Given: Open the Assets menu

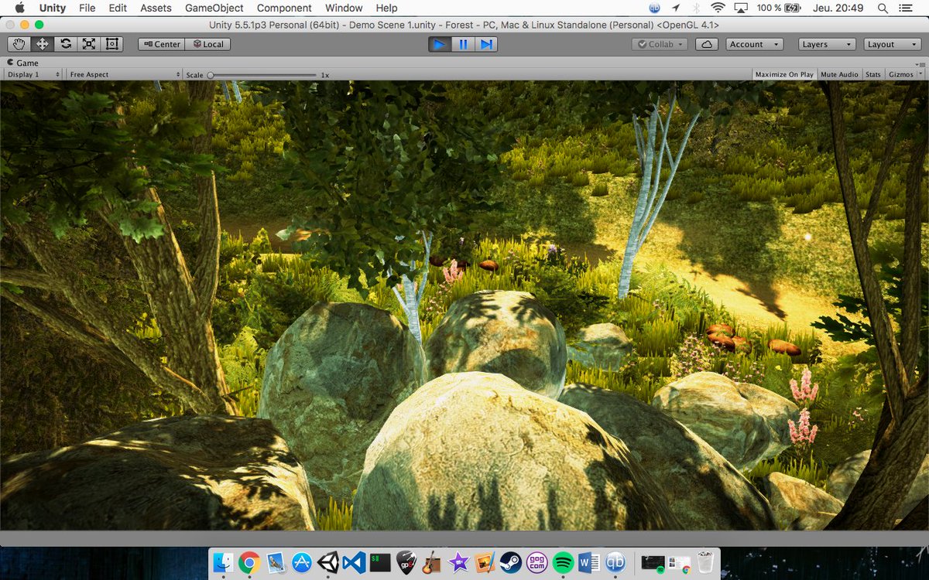Looking at the screenshot, I should (156, 8).
